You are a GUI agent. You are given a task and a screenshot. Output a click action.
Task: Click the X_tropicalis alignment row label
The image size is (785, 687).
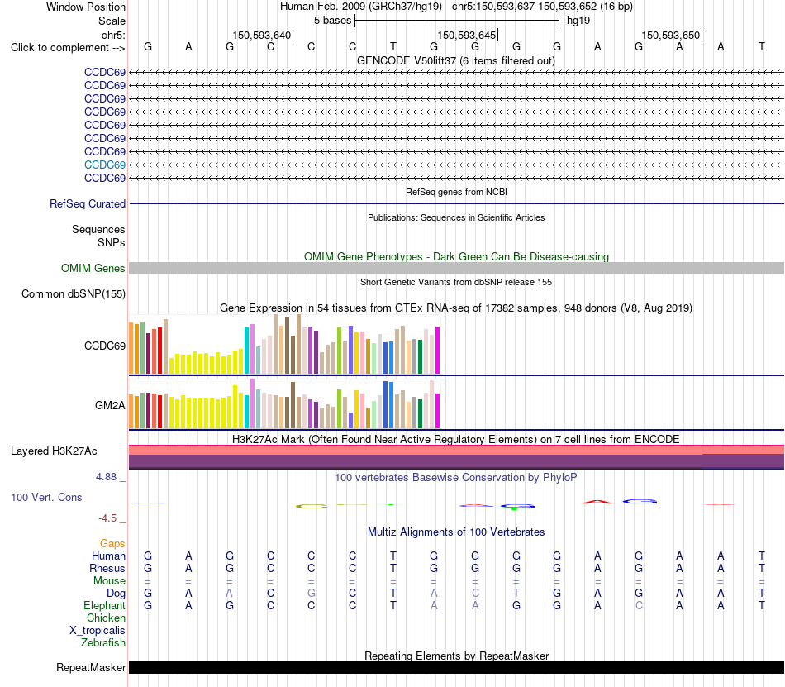98,631
